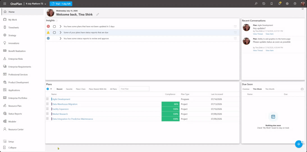Open row menu for Facility Expansion

pos(47,109)
